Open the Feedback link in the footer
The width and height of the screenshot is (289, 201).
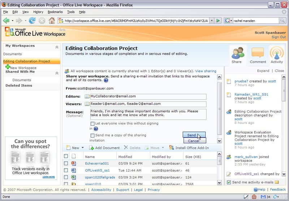(278, 189)
